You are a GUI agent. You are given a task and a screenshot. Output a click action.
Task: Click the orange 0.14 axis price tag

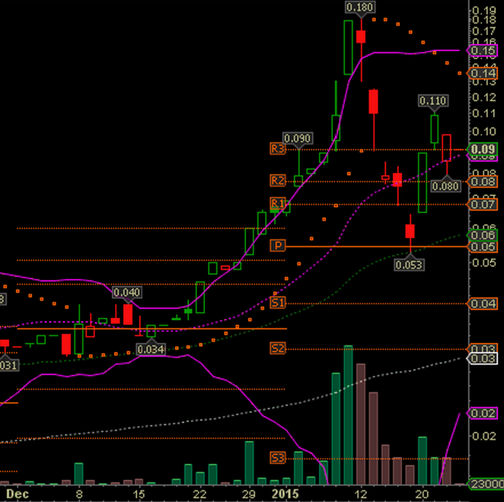point(482,74)
